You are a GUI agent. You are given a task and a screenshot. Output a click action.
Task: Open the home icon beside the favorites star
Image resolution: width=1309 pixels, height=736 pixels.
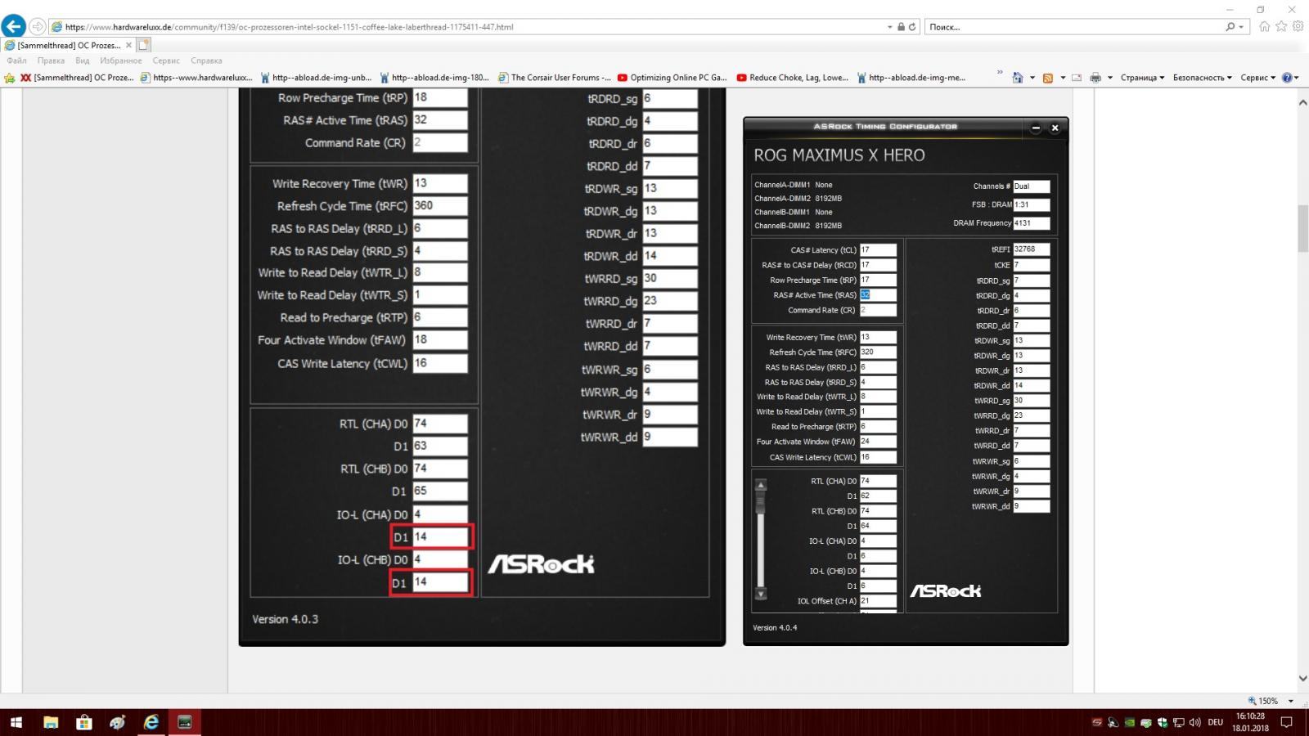tap(1264, 26)
